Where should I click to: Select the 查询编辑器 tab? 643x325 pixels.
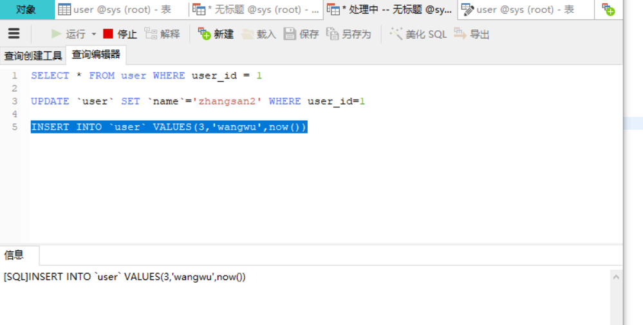tap(96, 55)
